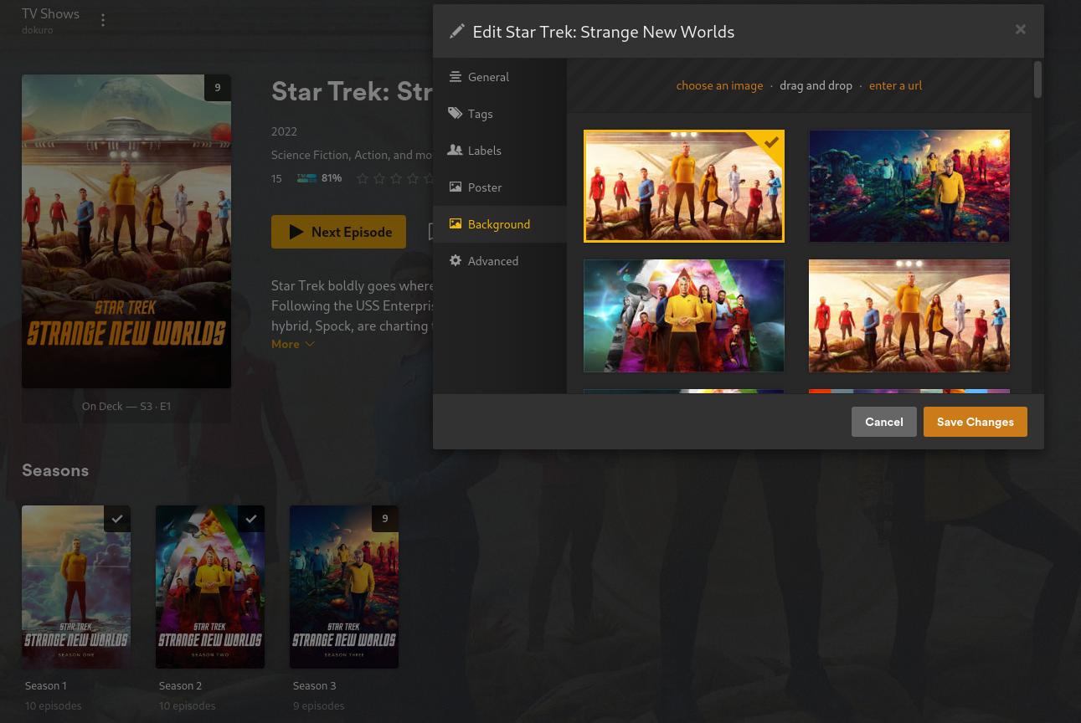Viewport: 1081px width, 723px height.
Task: Open the Season 2 poster
Action: (210, 587)
